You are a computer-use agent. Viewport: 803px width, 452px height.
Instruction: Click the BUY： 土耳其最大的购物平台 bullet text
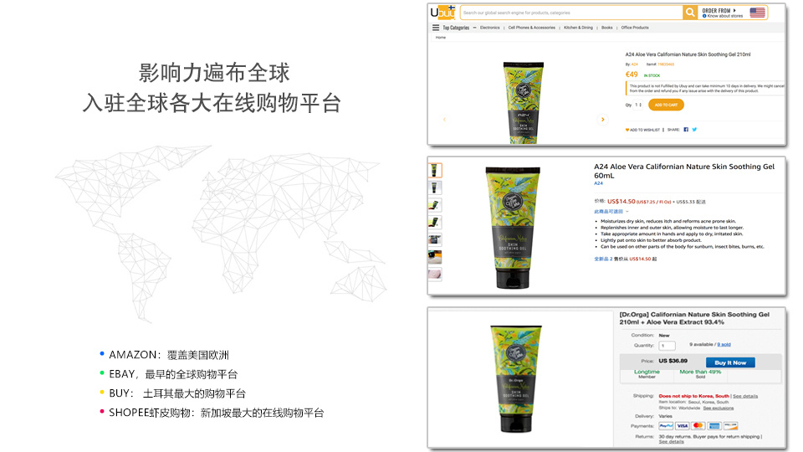point(177,393)
